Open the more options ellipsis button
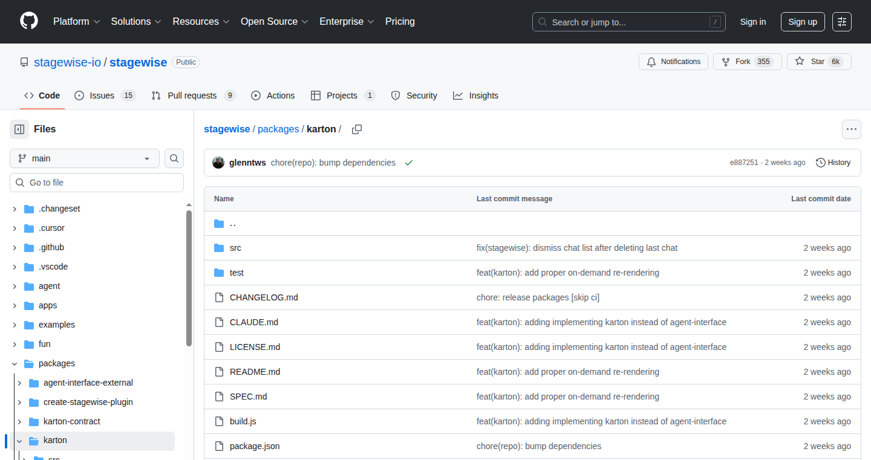The image size is (871, 460). 852,129
